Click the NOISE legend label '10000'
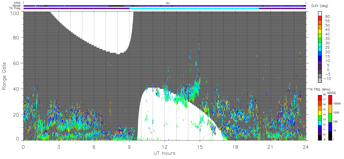The height and width of the screenshot is (159, 344). click(336, 103)
